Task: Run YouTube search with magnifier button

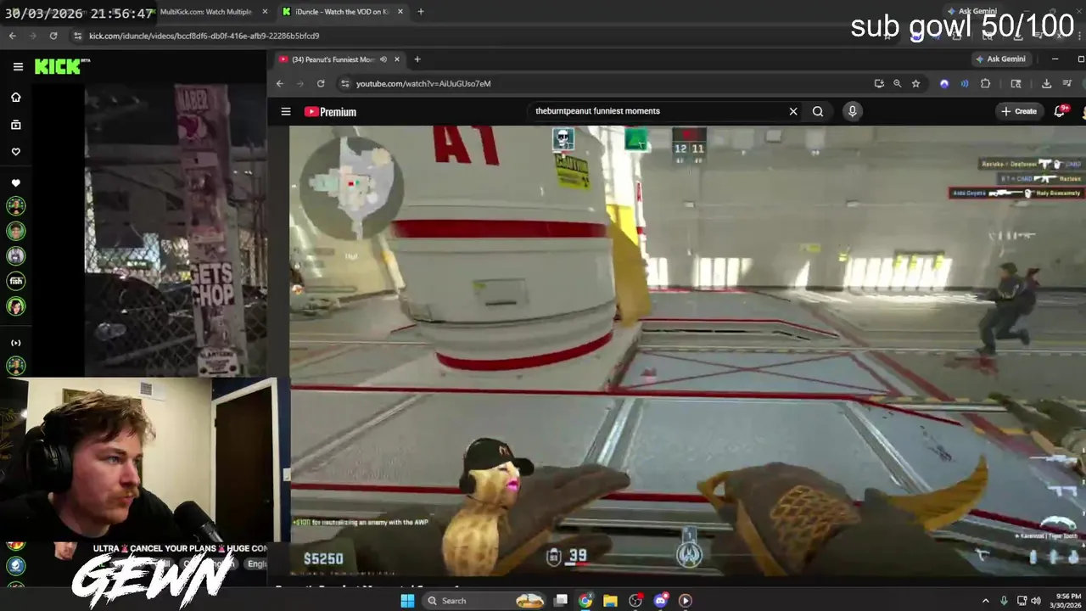Action: [x=818, y=111]
